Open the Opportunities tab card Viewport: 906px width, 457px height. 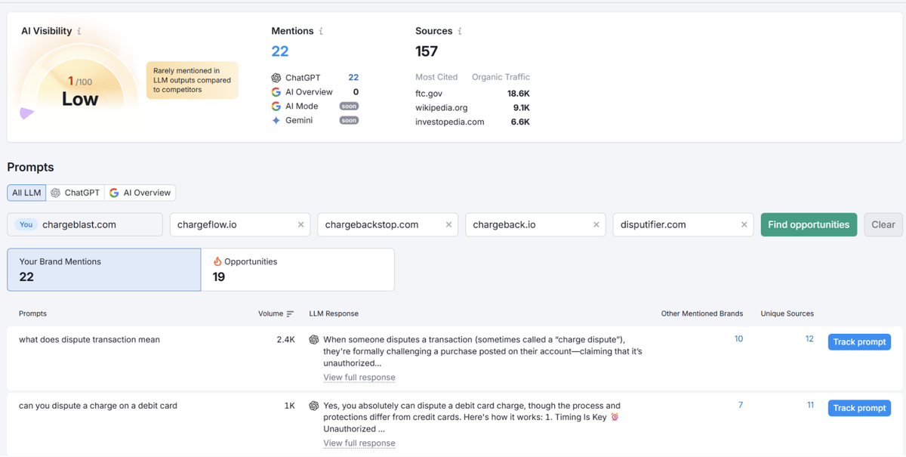297,270
